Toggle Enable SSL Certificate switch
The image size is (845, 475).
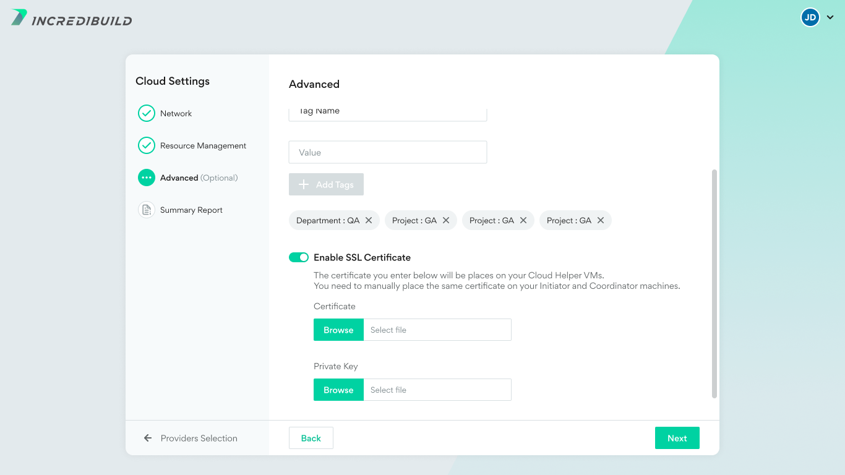(299, 257)
